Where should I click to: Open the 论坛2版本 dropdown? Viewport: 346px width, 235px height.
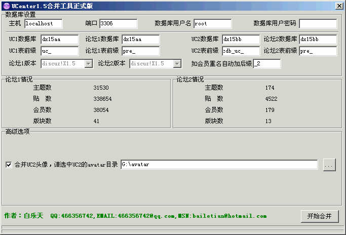(177, 64)
